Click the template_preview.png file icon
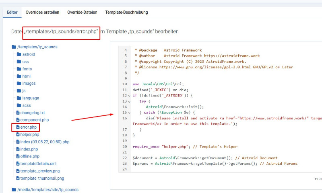This screenshot has width=322, height=193. [18, 171]
